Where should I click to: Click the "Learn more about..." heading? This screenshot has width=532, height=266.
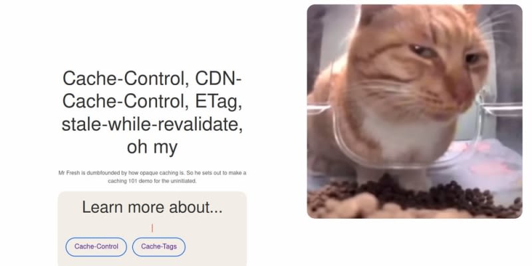152,207
